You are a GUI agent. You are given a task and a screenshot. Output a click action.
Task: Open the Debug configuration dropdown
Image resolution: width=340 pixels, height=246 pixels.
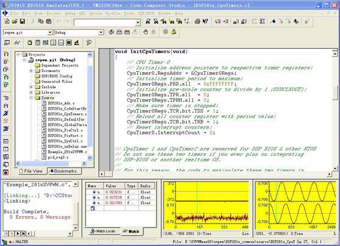tap(101, 32)
